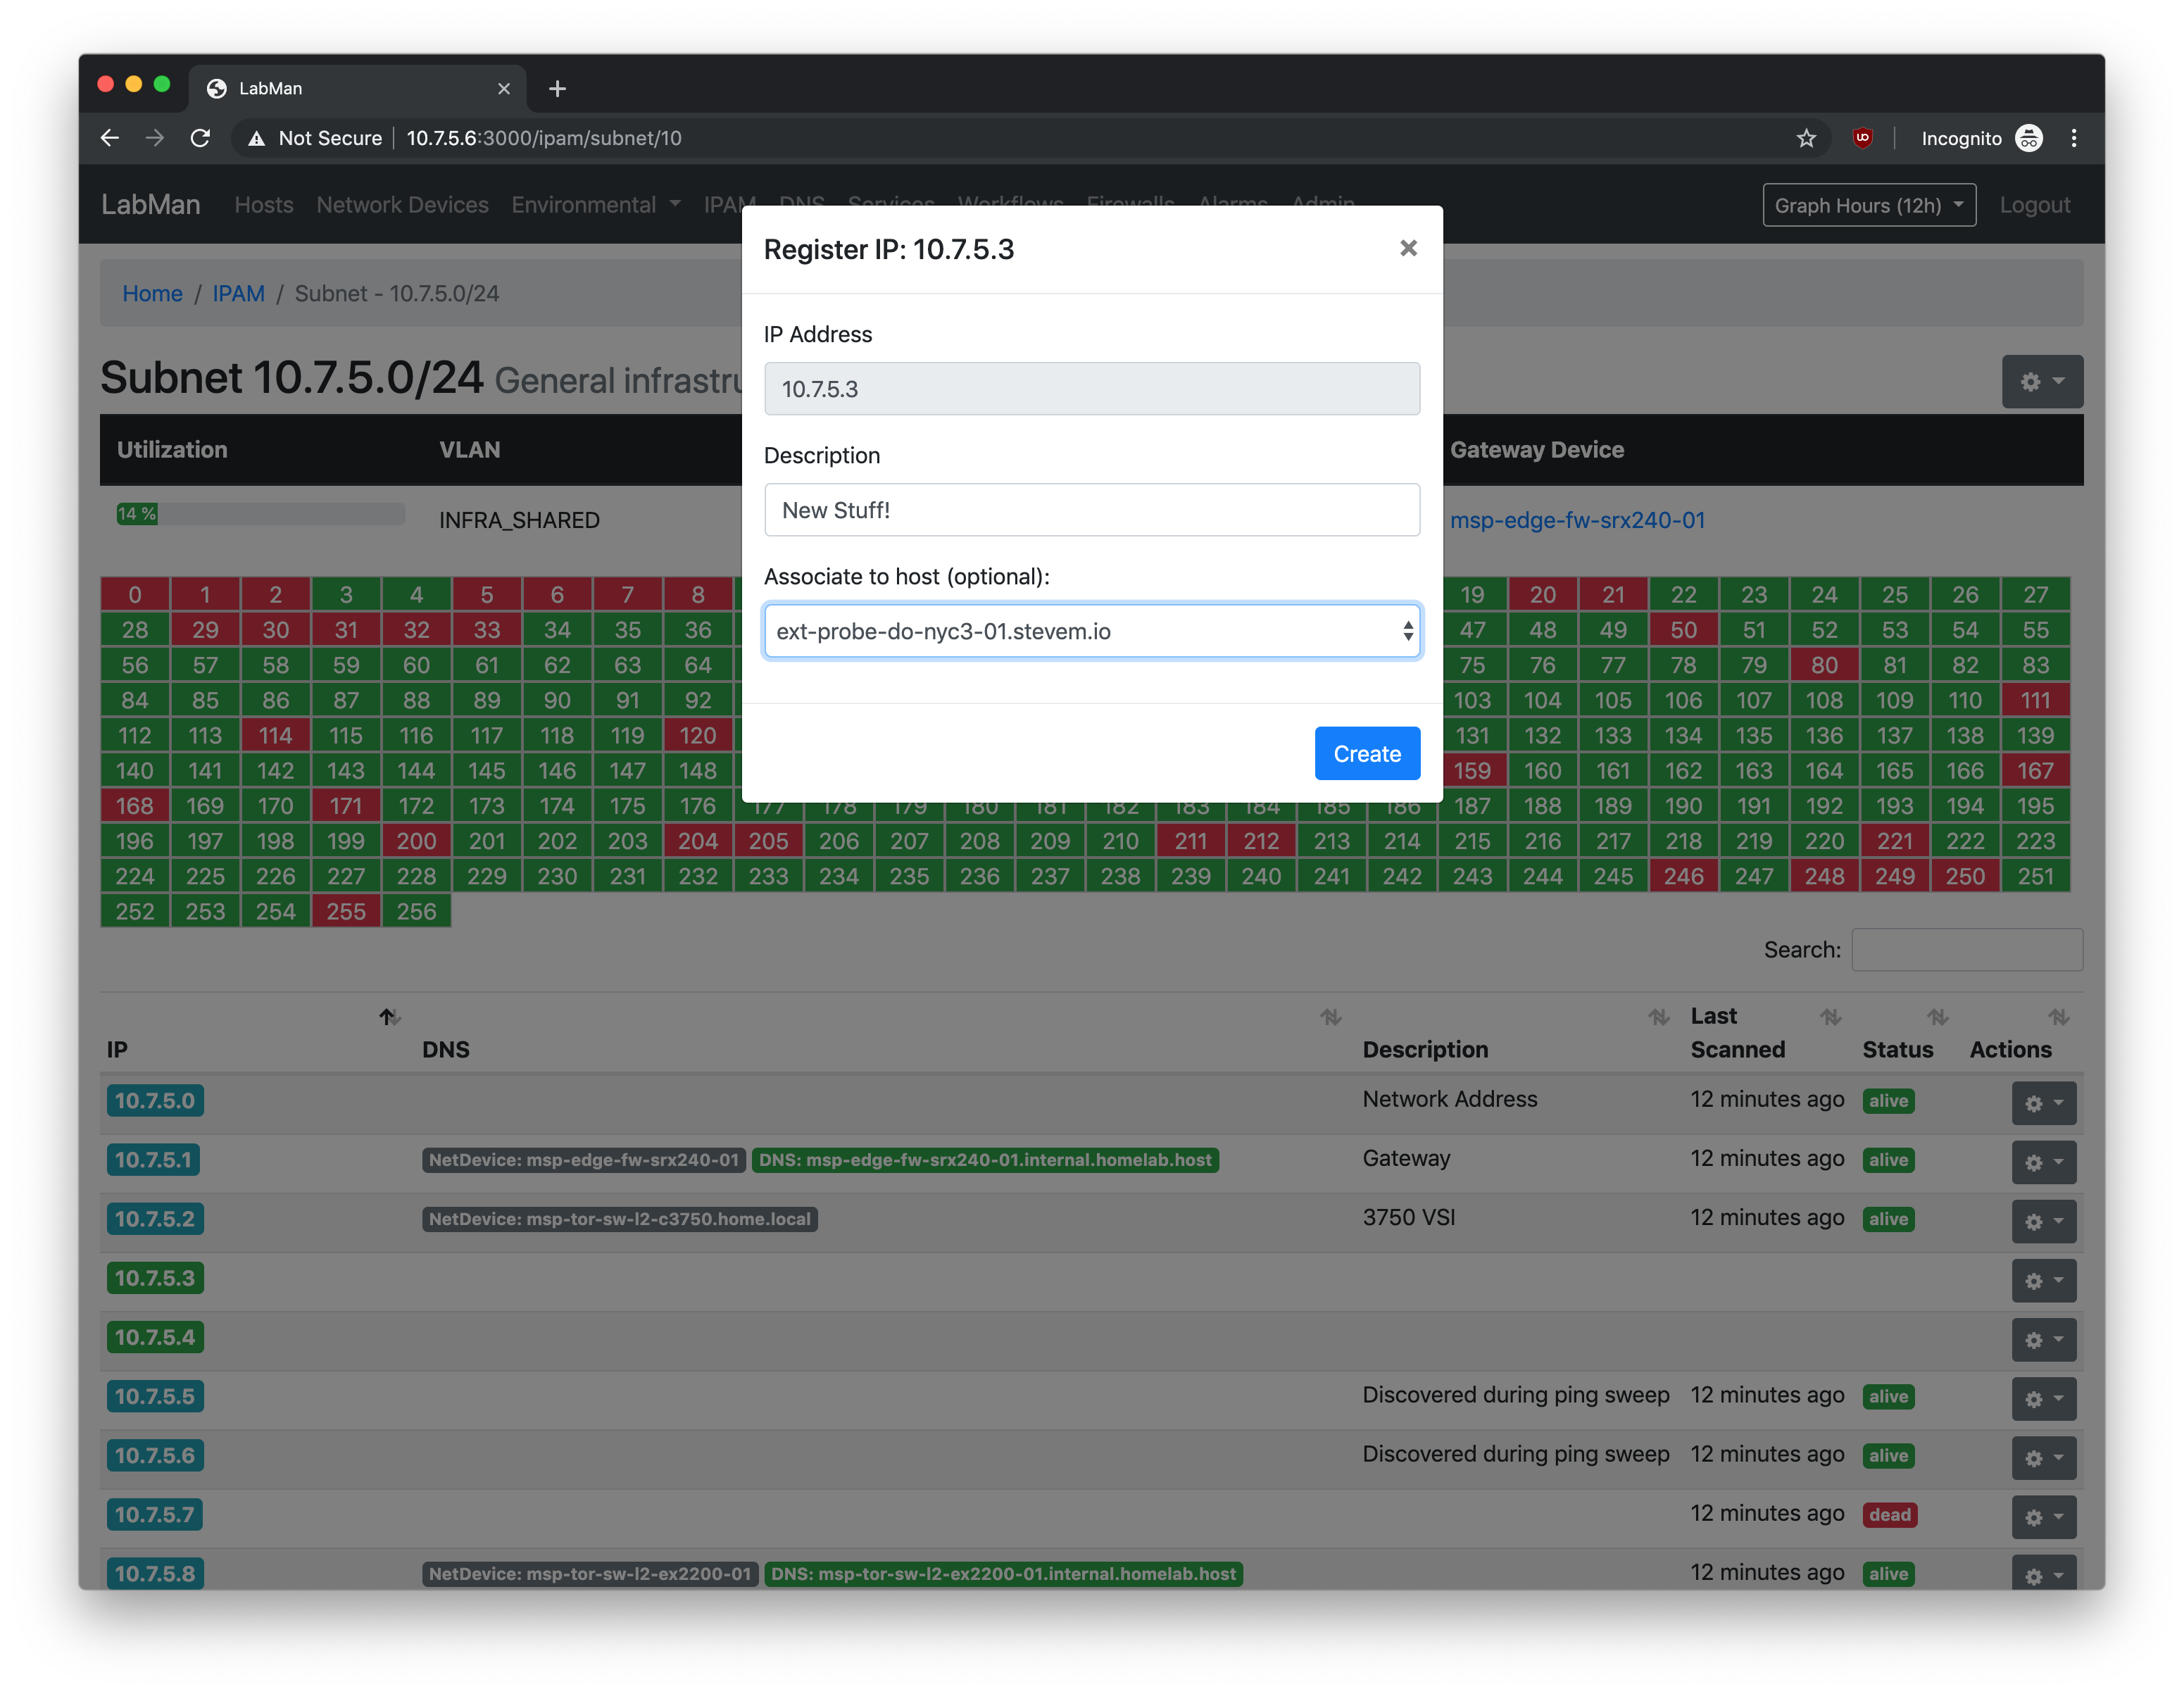The image size is (2184, 1694).
Task: Reload the page with browser refresh icon
Action: point(200,138)
